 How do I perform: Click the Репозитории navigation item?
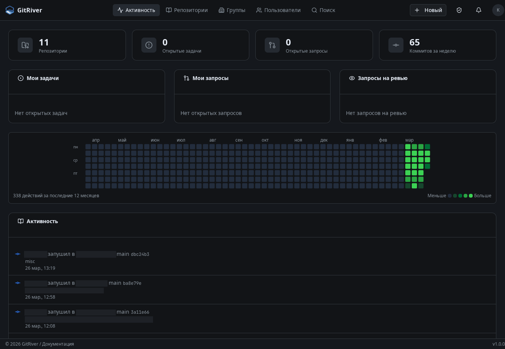pyautogui.click(x=187, y=10)
